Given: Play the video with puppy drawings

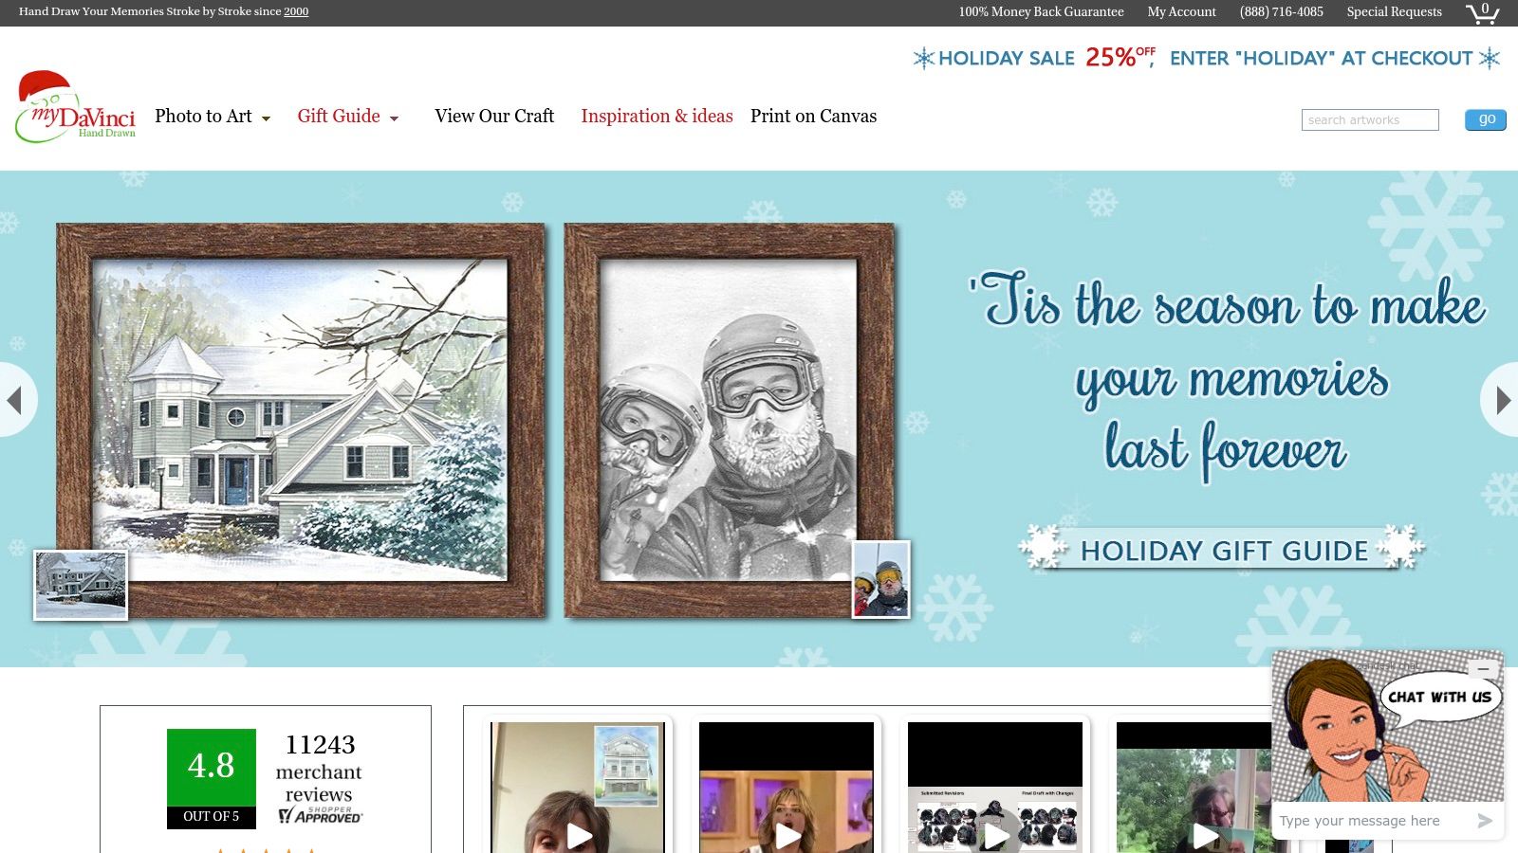Looking at the screenshot, I should pyautogui.click(x=995, y=834).
